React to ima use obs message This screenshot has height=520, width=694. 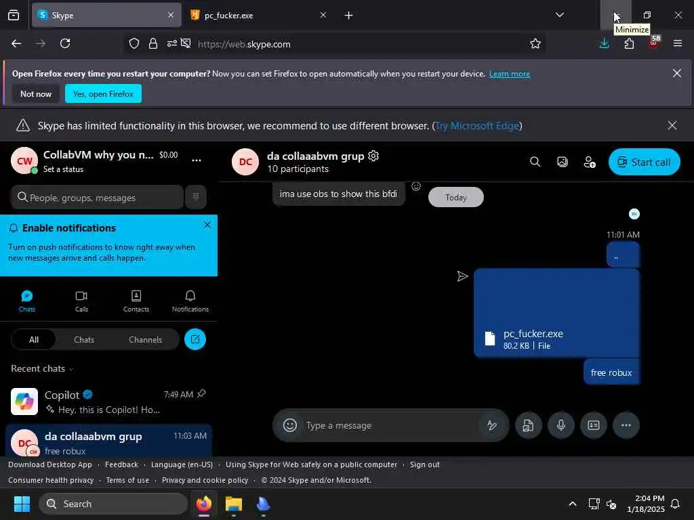pos(416,186)
